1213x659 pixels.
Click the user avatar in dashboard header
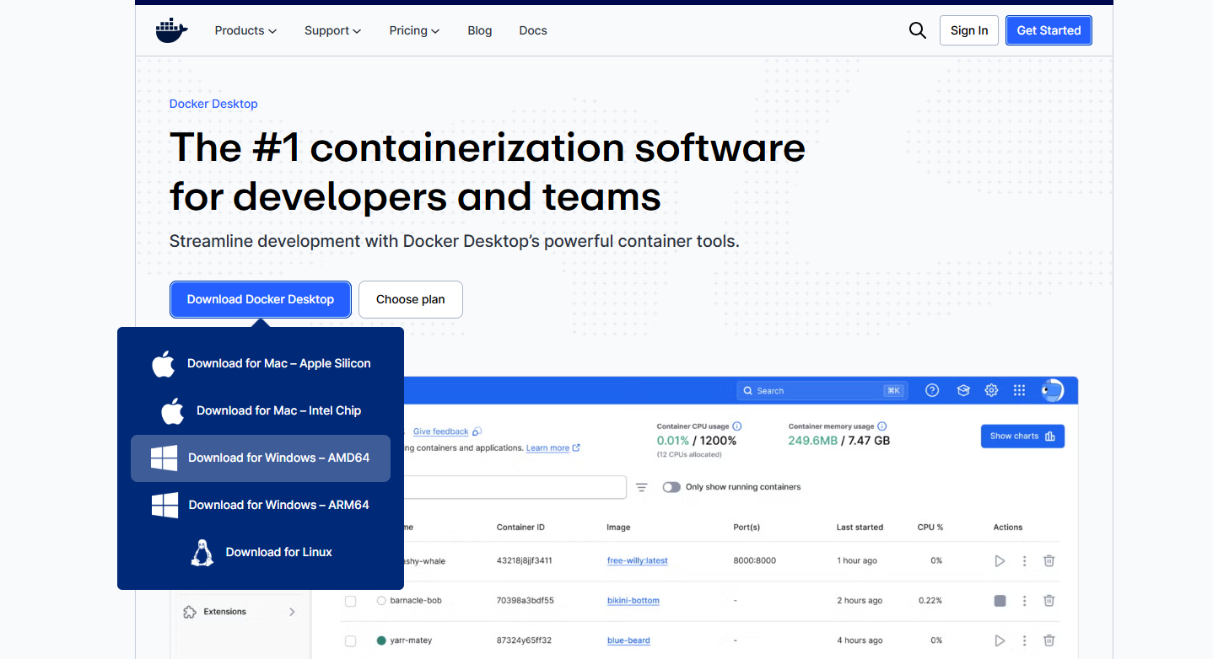click(1052, 390)
